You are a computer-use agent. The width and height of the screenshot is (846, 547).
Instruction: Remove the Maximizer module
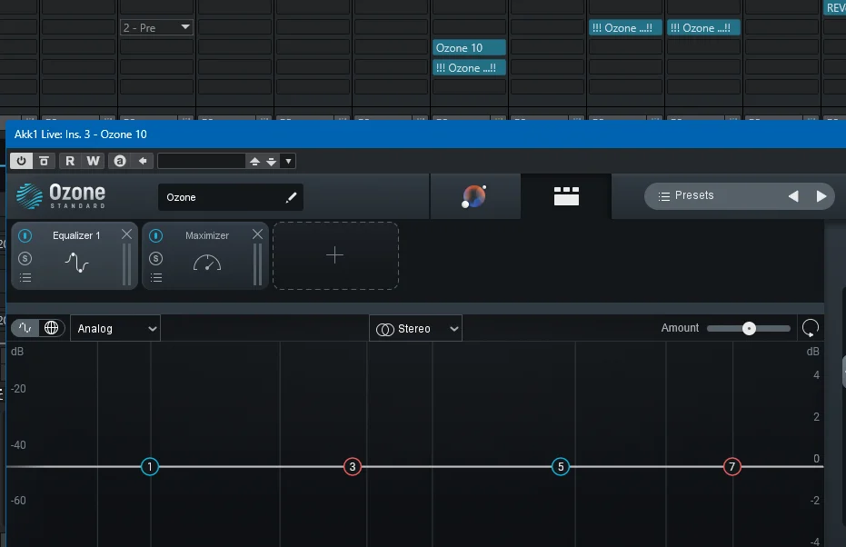click(x=258, y=234)
